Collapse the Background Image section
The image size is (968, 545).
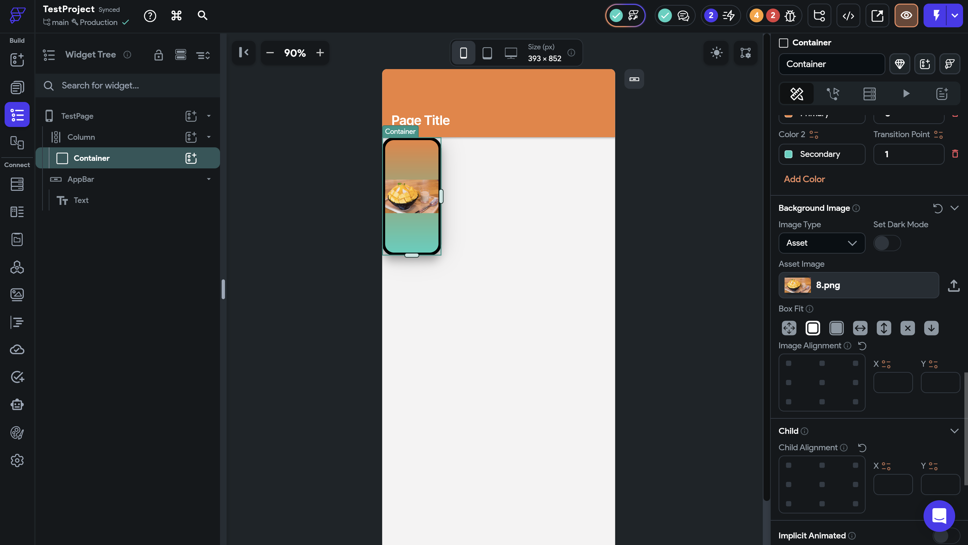coord(954,208)
